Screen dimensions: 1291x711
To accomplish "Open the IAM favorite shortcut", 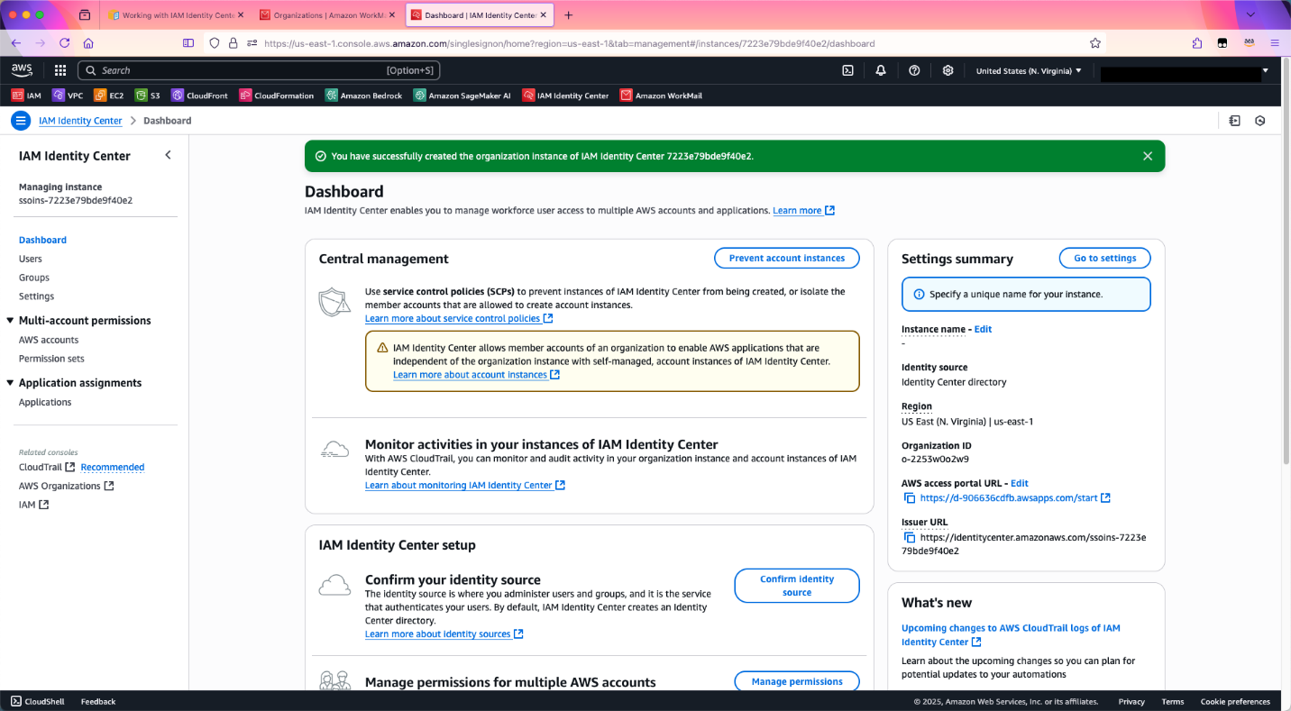I will (26, 96).
